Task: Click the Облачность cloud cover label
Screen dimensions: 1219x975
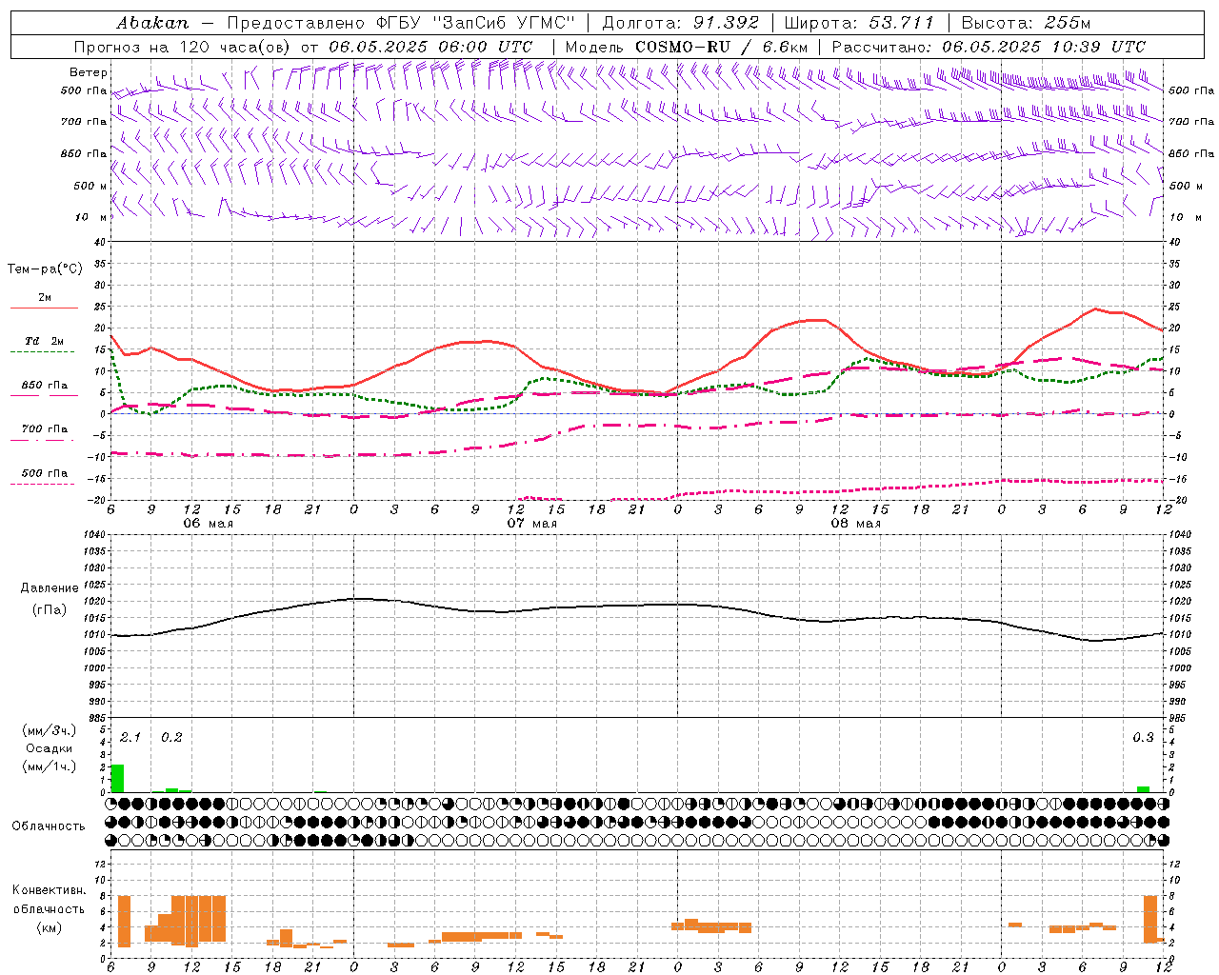Action: [x=49, y=826]
